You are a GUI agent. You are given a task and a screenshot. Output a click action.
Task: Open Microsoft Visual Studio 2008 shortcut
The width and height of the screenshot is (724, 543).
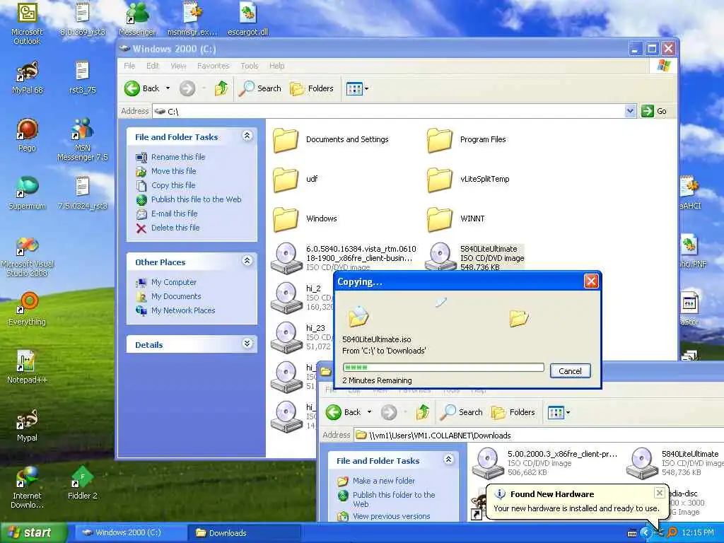point(28,257)
